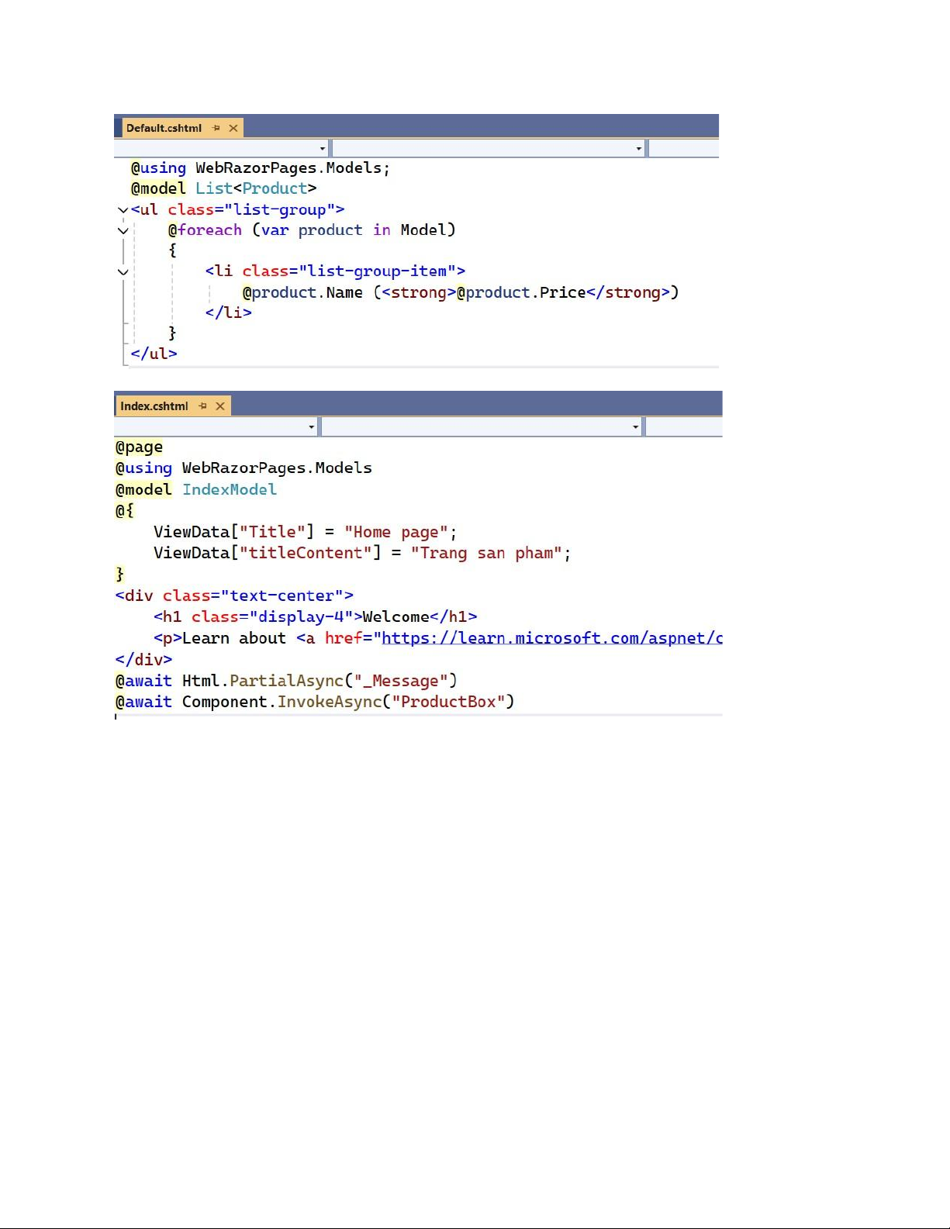950x1229 pixels.
Task: Collapse the li list-group-item element
Action: pyautogui.click(x=123, y=271)
